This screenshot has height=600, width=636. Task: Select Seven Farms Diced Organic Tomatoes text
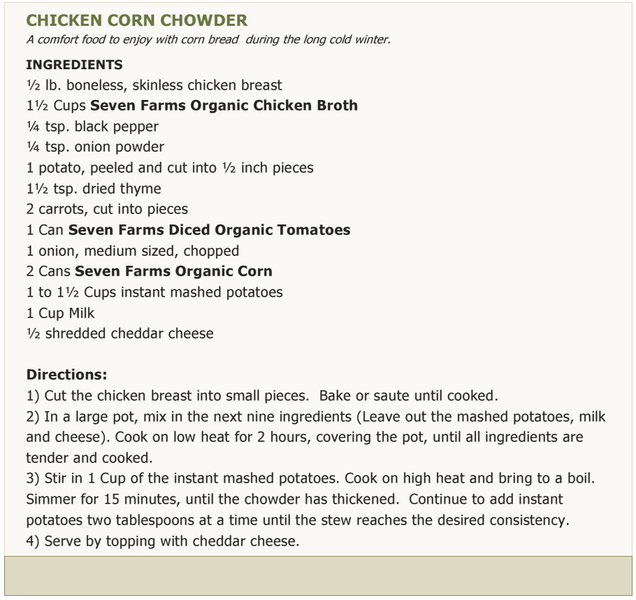click(x=209, y=230)
